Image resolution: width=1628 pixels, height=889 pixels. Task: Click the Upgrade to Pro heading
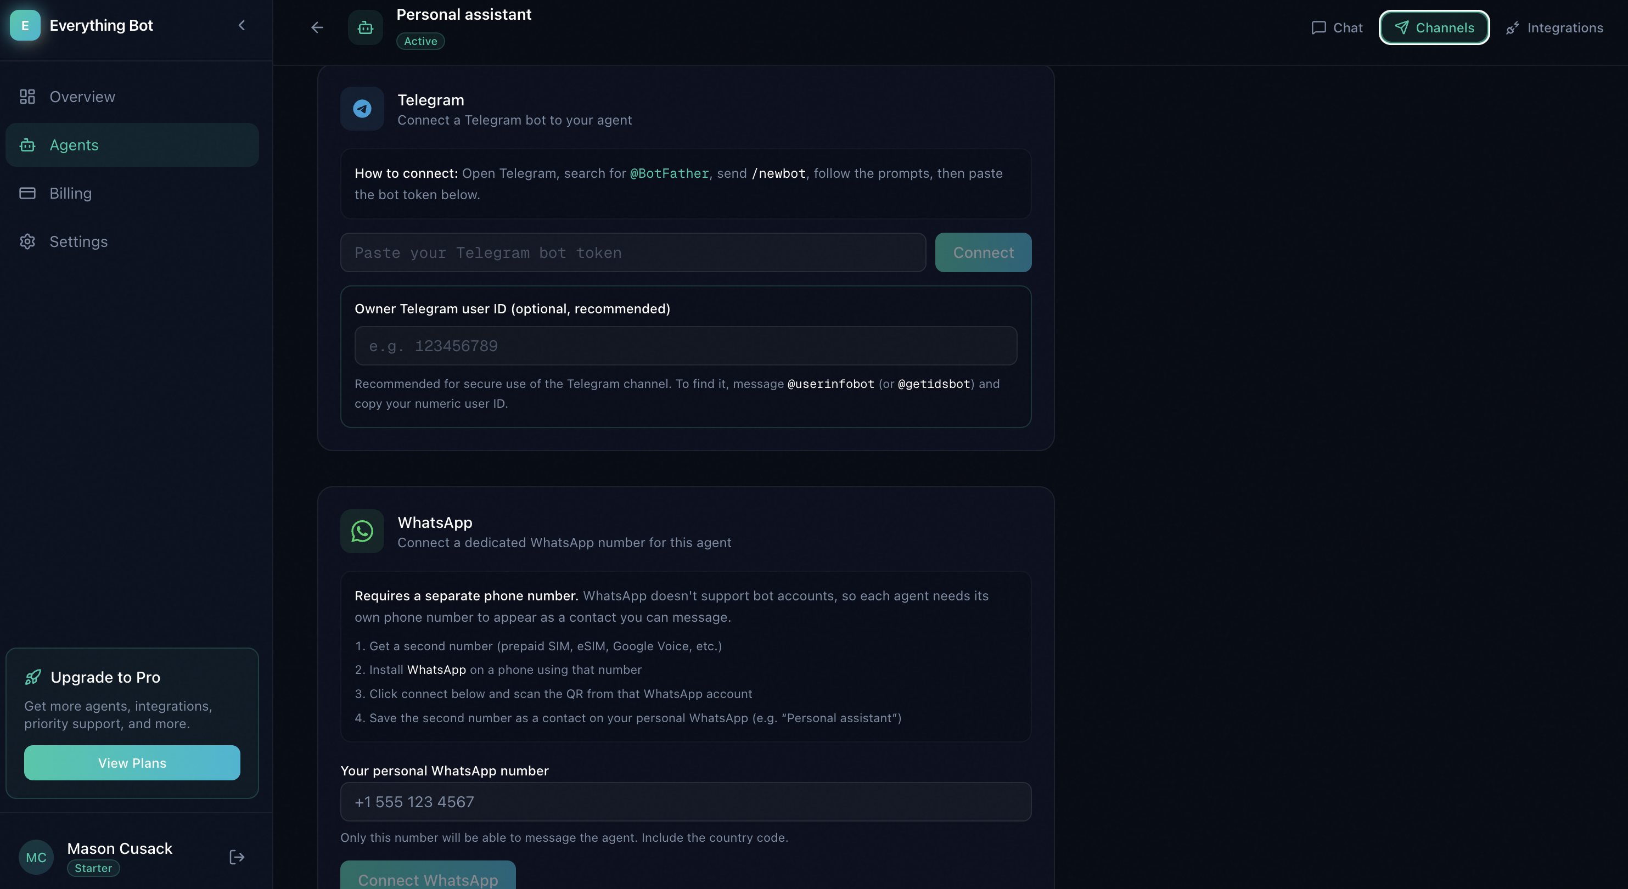(105, 677)
